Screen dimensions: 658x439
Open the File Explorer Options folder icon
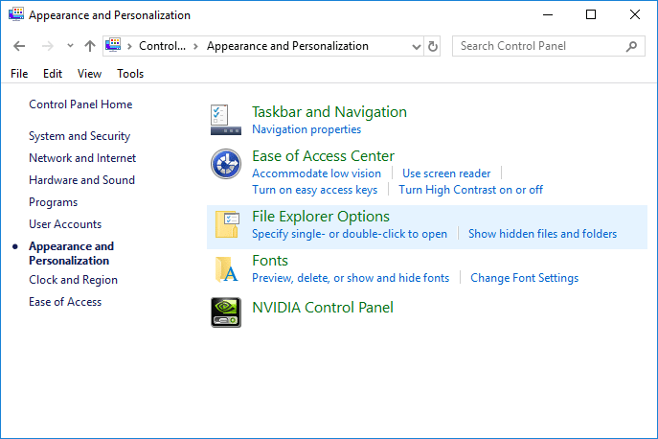[227, 224]
